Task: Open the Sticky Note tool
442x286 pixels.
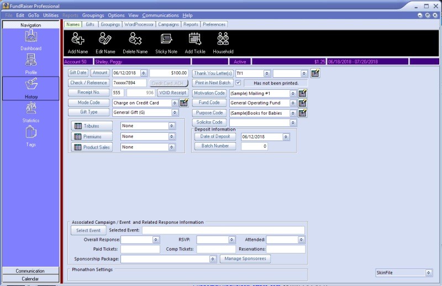Action: pos(166,39)
